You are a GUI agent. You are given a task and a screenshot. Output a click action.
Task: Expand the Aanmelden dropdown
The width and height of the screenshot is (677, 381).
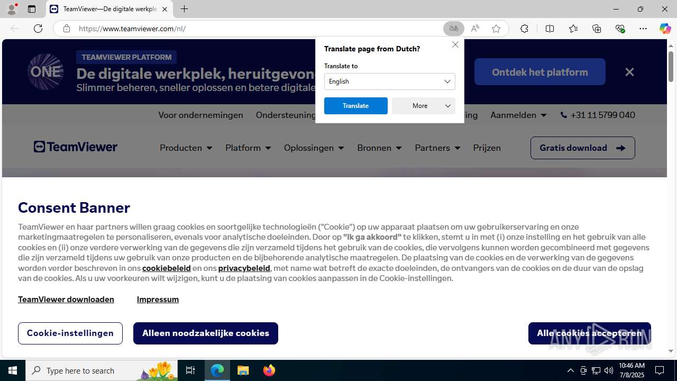point(518,115)
